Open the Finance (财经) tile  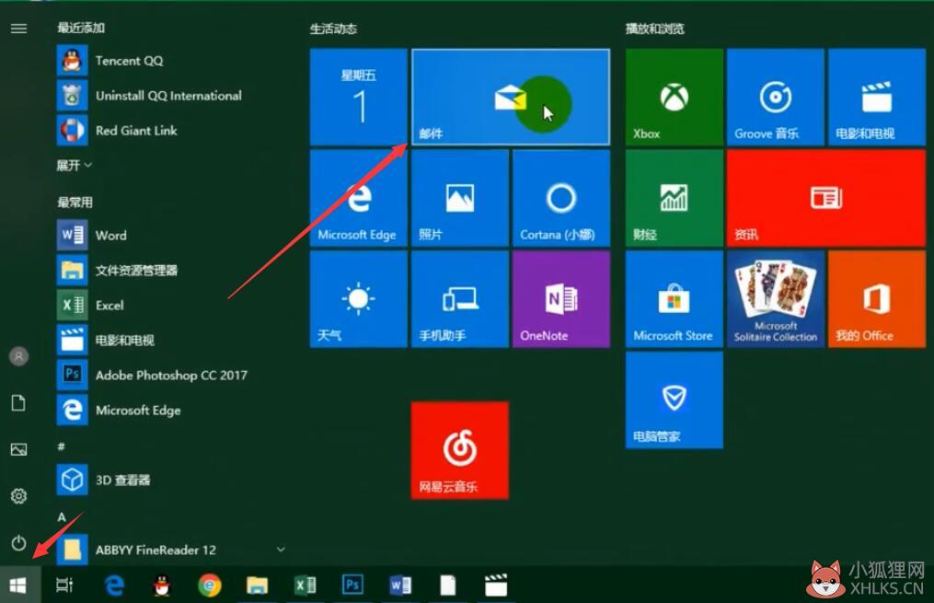point(675,198)
